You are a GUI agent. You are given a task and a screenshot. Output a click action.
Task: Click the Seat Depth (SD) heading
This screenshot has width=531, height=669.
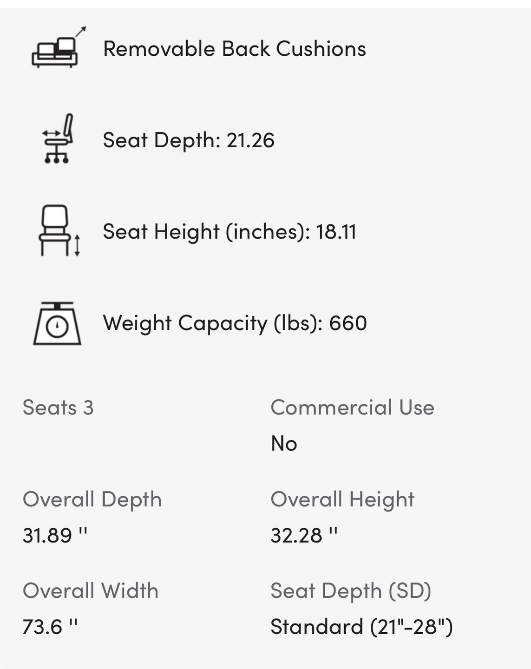click(351, 591)
